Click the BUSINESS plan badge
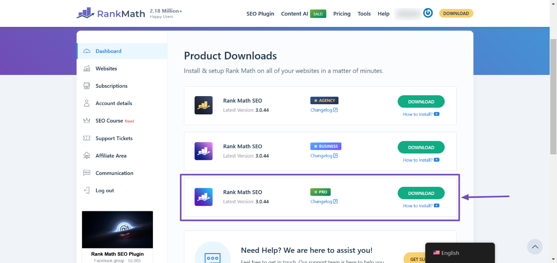557x263 pixels. 326,146
